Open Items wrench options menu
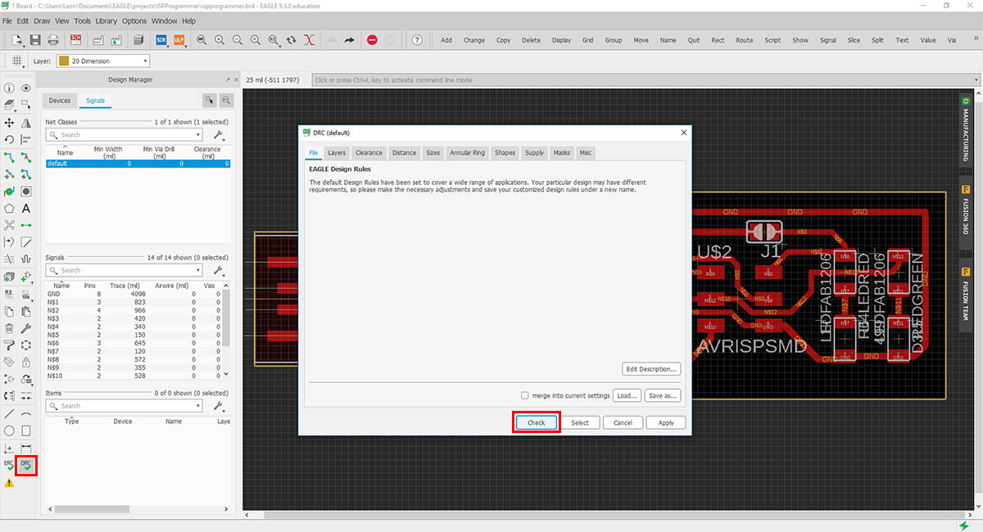Screen dimensions: 983x532 [x=219, y=406]
